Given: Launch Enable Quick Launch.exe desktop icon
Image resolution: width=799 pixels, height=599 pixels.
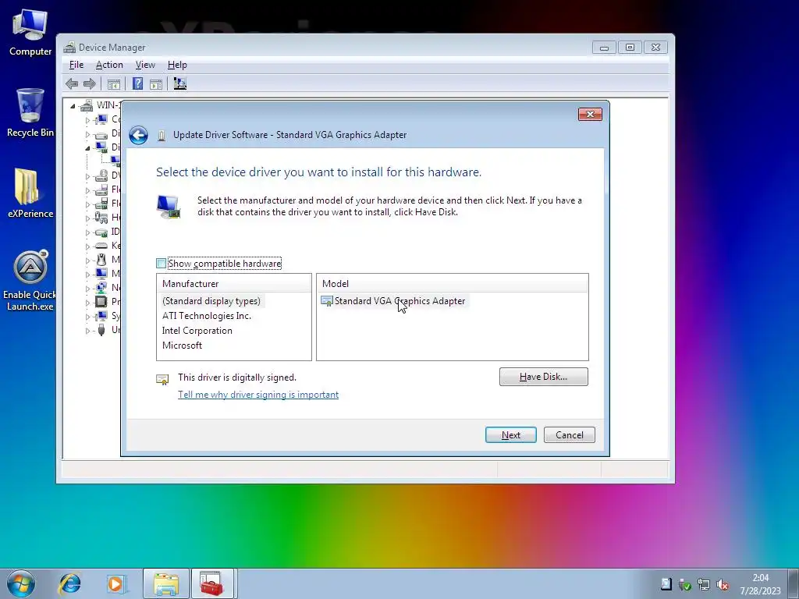Looking at the screenshot, I should coord(30,281).
